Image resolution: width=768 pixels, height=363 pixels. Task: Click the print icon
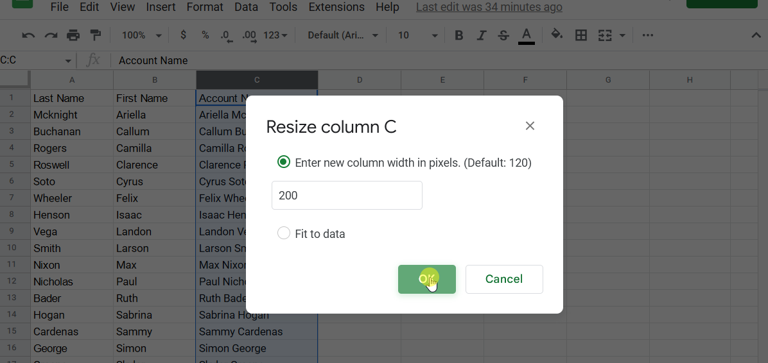click(73, 35)
